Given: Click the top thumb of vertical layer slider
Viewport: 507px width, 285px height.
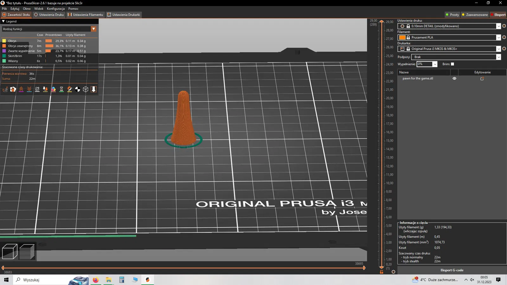Looking at the screenshot, I should [382, 21].
